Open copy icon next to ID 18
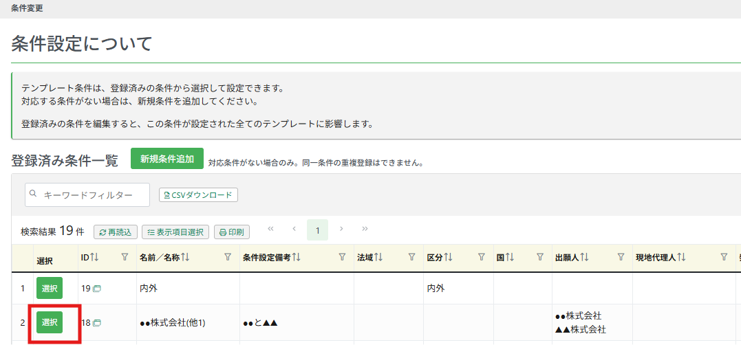Image resolution: width=741 pixels, height=345 pixels. coord(97,323)
